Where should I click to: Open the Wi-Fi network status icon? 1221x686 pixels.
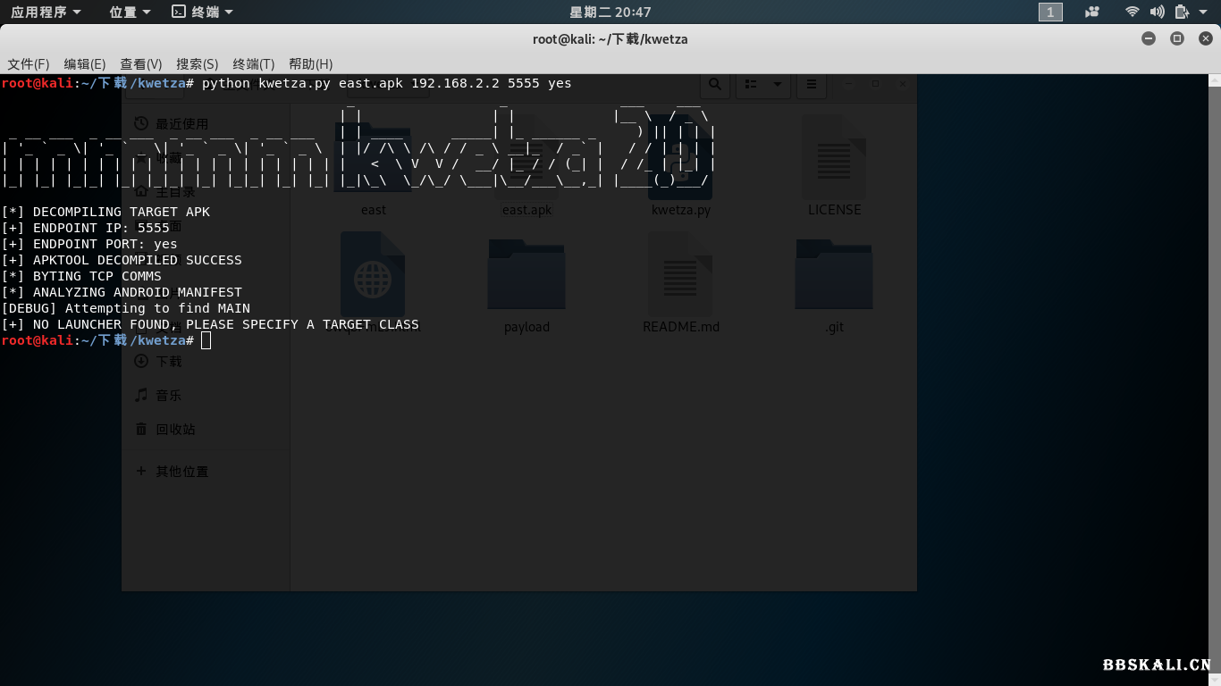pyautogui.click(x=1133, y=12)
